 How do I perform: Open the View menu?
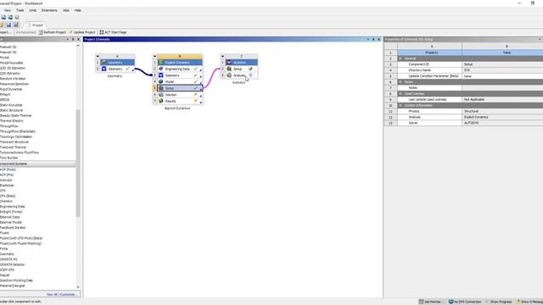(8, 10)
